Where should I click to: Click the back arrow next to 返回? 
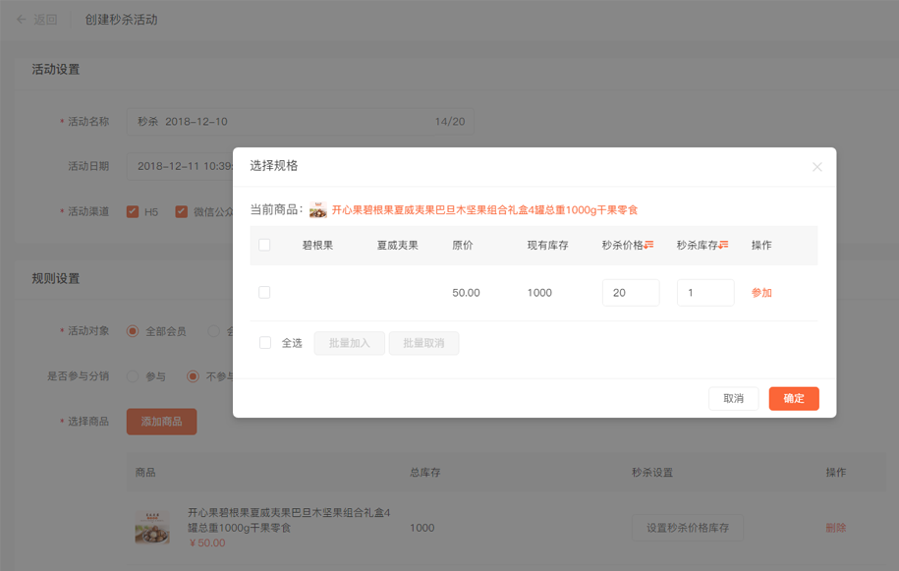coord(21,20)
